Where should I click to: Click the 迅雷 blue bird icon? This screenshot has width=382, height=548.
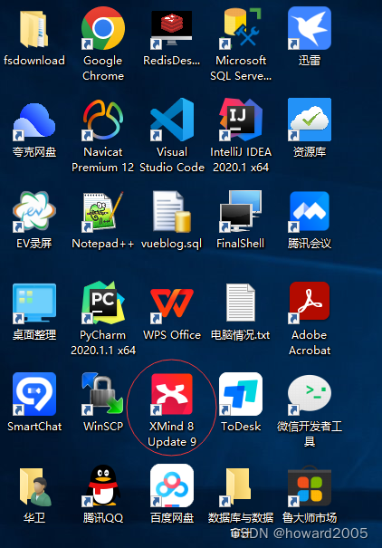pyautogui.click(x=310, y=28)
